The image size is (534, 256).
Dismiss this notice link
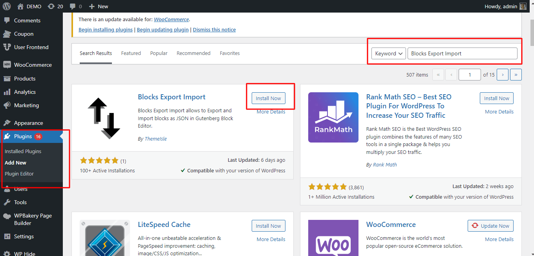pyautogui.click(x=214, y=29)
